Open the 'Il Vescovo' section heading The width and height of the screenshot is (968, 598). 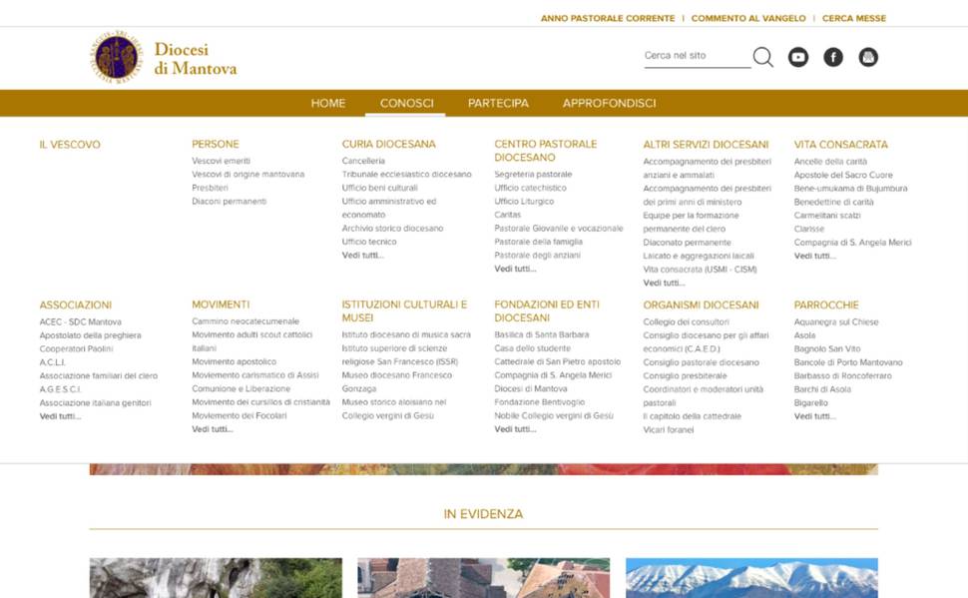70,145
